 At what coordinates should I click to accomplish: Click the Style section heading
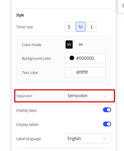(20, 15)
